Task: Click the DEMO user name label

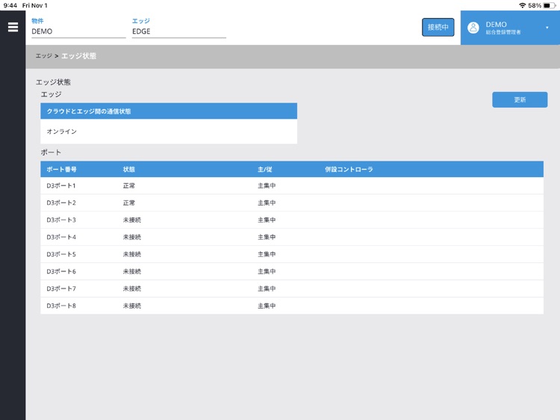Action: (496, 25)
